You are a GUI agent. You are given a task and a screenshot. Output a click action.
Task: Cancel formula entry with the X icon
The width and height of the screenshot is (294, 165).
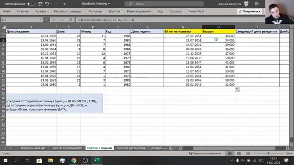click(x=54, y=20)
